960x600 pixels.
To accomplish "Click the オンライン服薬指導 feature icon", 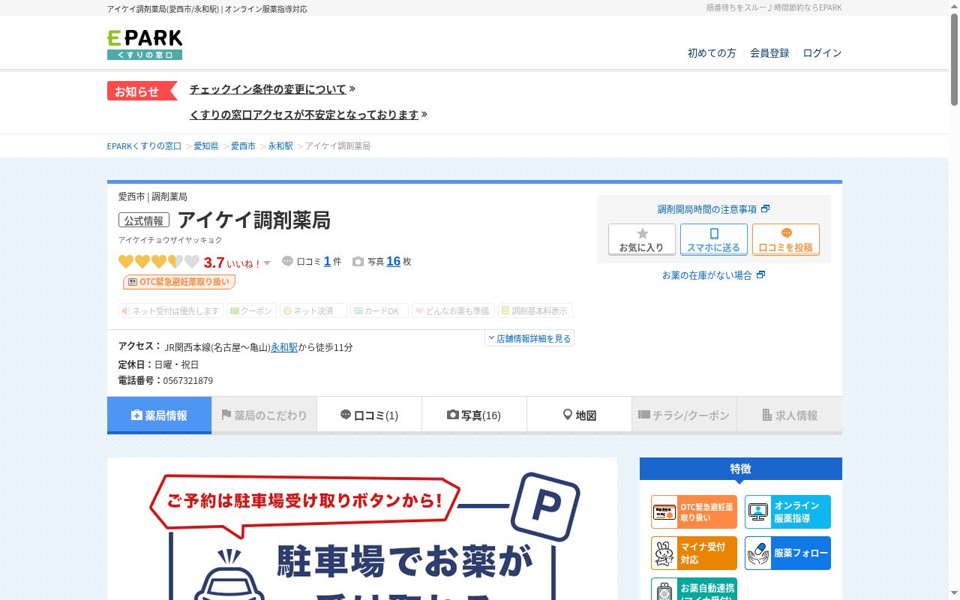I will click(787, 512).
